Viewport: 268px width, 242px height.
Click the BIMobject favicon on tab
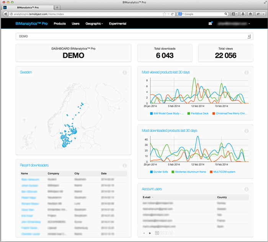coord(5,8)
